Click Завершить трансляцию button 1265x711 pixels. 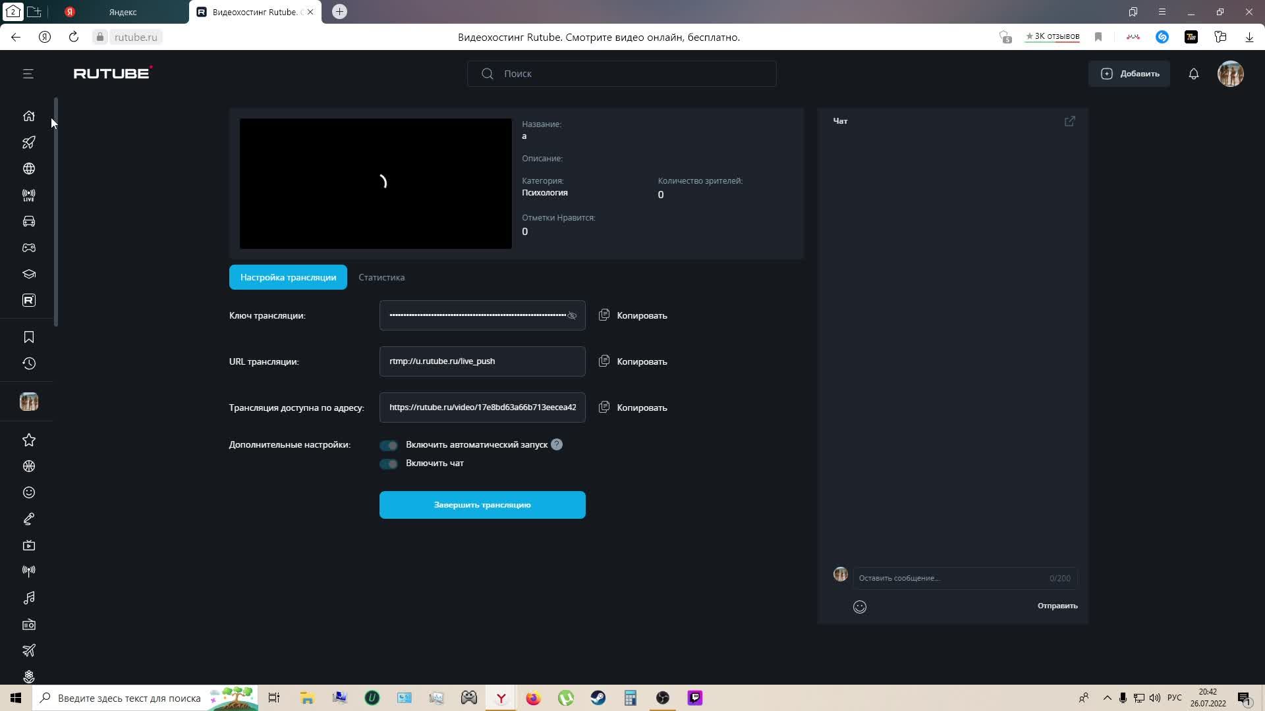coord(482,505)
